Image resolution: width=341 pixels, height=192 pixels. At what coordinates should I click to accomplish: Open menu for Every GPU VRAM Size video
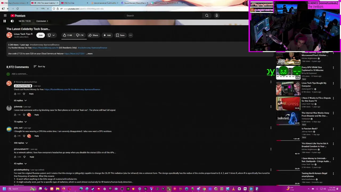coord(333,68)
